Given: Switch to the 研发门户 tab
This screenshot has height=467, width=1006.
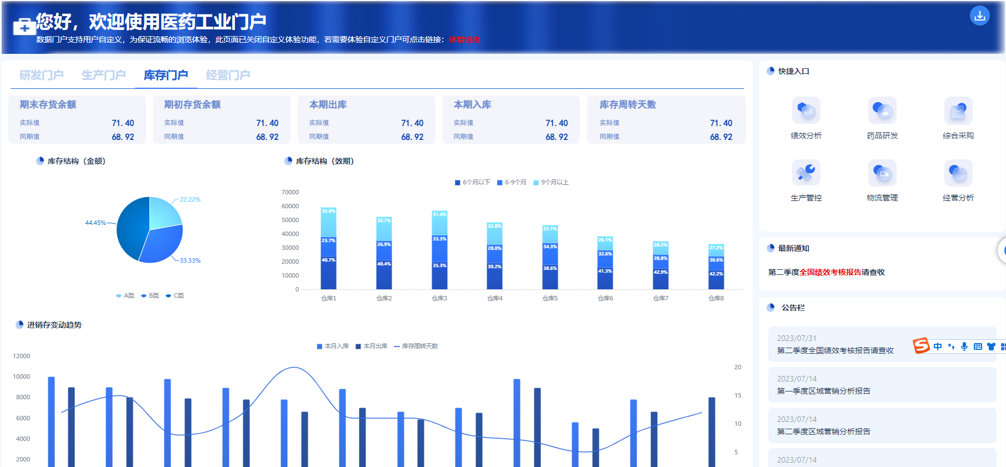Looking at the screenshot, I should click(x=42, y=75).
